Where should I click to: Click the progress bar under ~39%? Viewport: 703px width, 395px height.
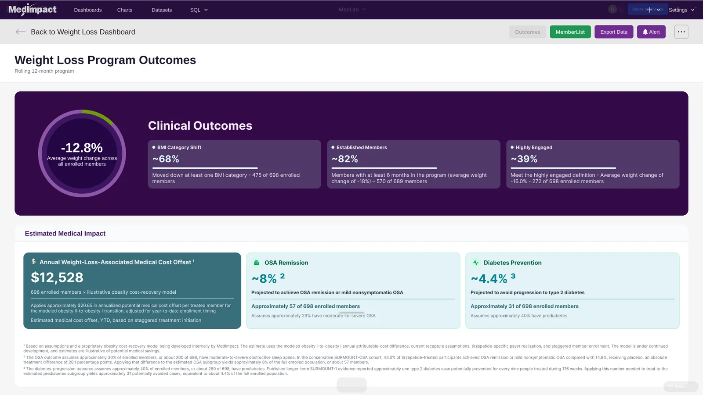563,168
